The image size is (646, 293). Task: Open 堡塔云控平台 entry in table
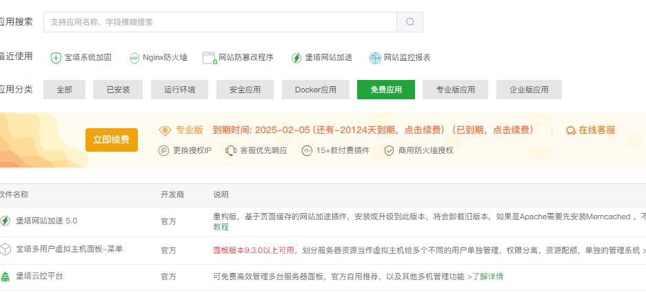point(39,276)
